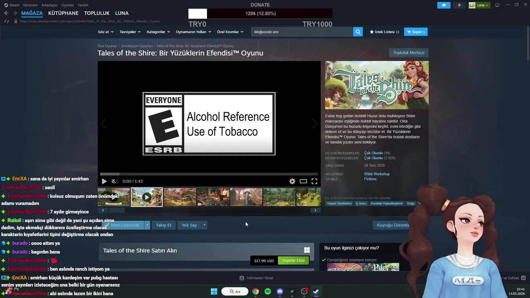
Task: Switch to the KÜTÜPHANE tab
Action: tap(63, 13)
